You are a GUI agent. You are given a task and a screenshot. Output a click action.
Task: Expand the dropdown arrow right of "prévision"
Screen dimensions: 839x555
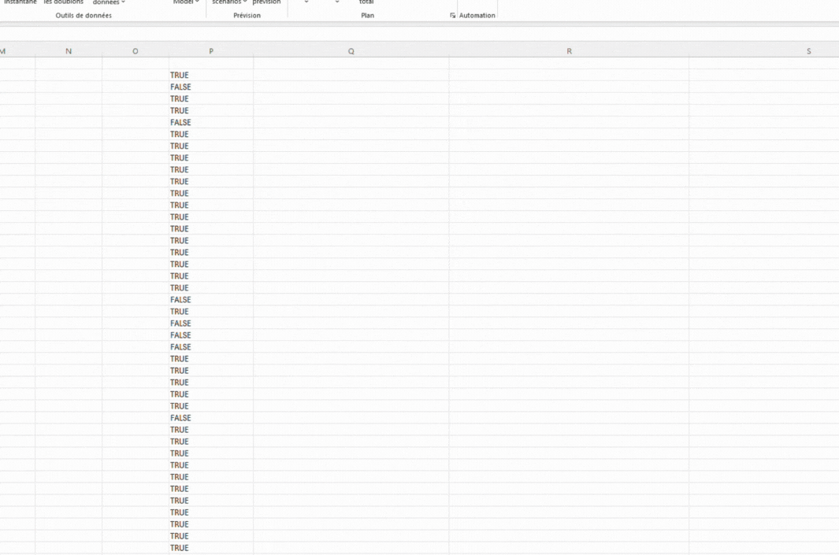[306, 2]
